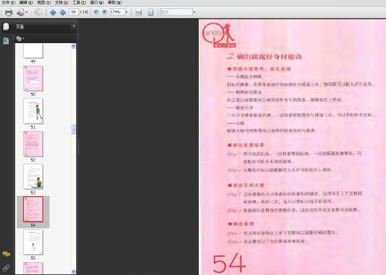The image size is (386, 275).
Task: Click thumbnail panel scroll up arrow
Action: pos(73,46)
